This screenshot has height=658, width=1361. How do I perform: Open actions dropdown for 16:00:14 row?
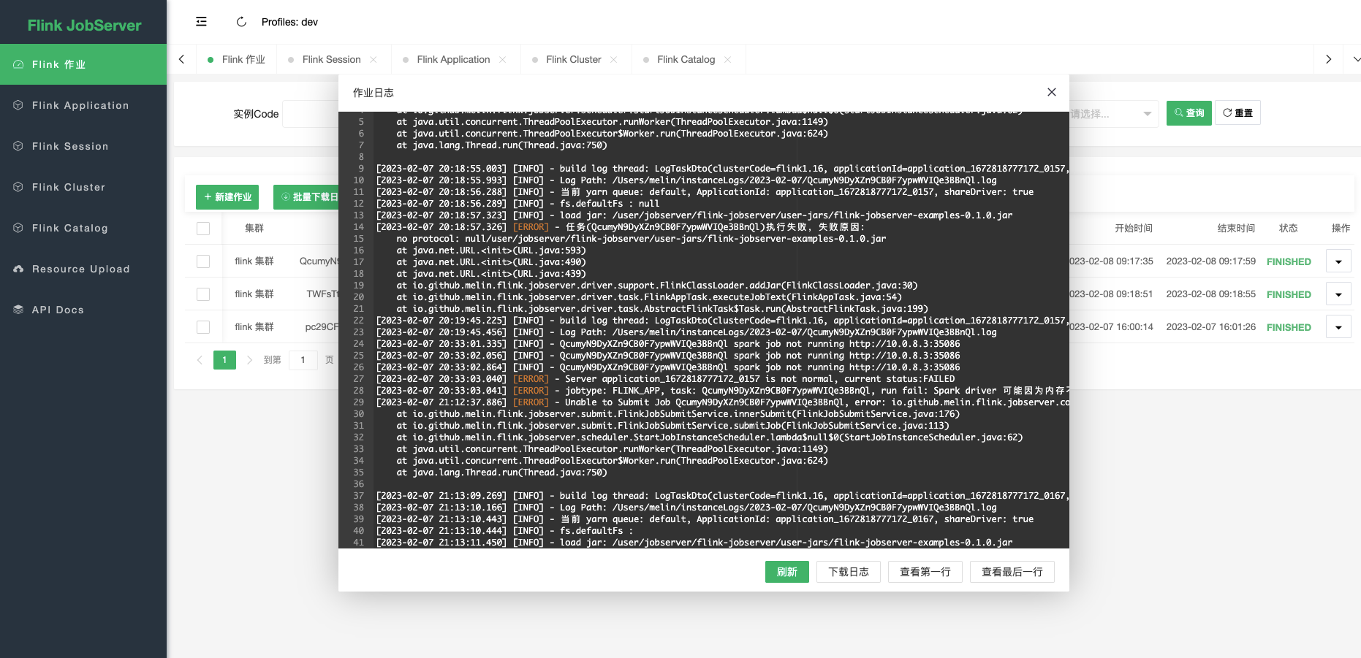point(1338,327)
